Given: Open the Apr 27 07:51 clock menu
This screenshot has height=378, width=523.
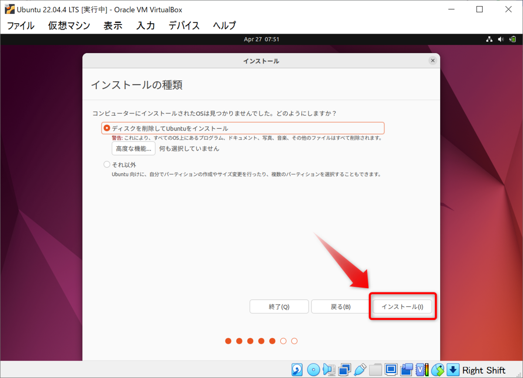Looking at the screenshot, I should click(x=261, y=39).
